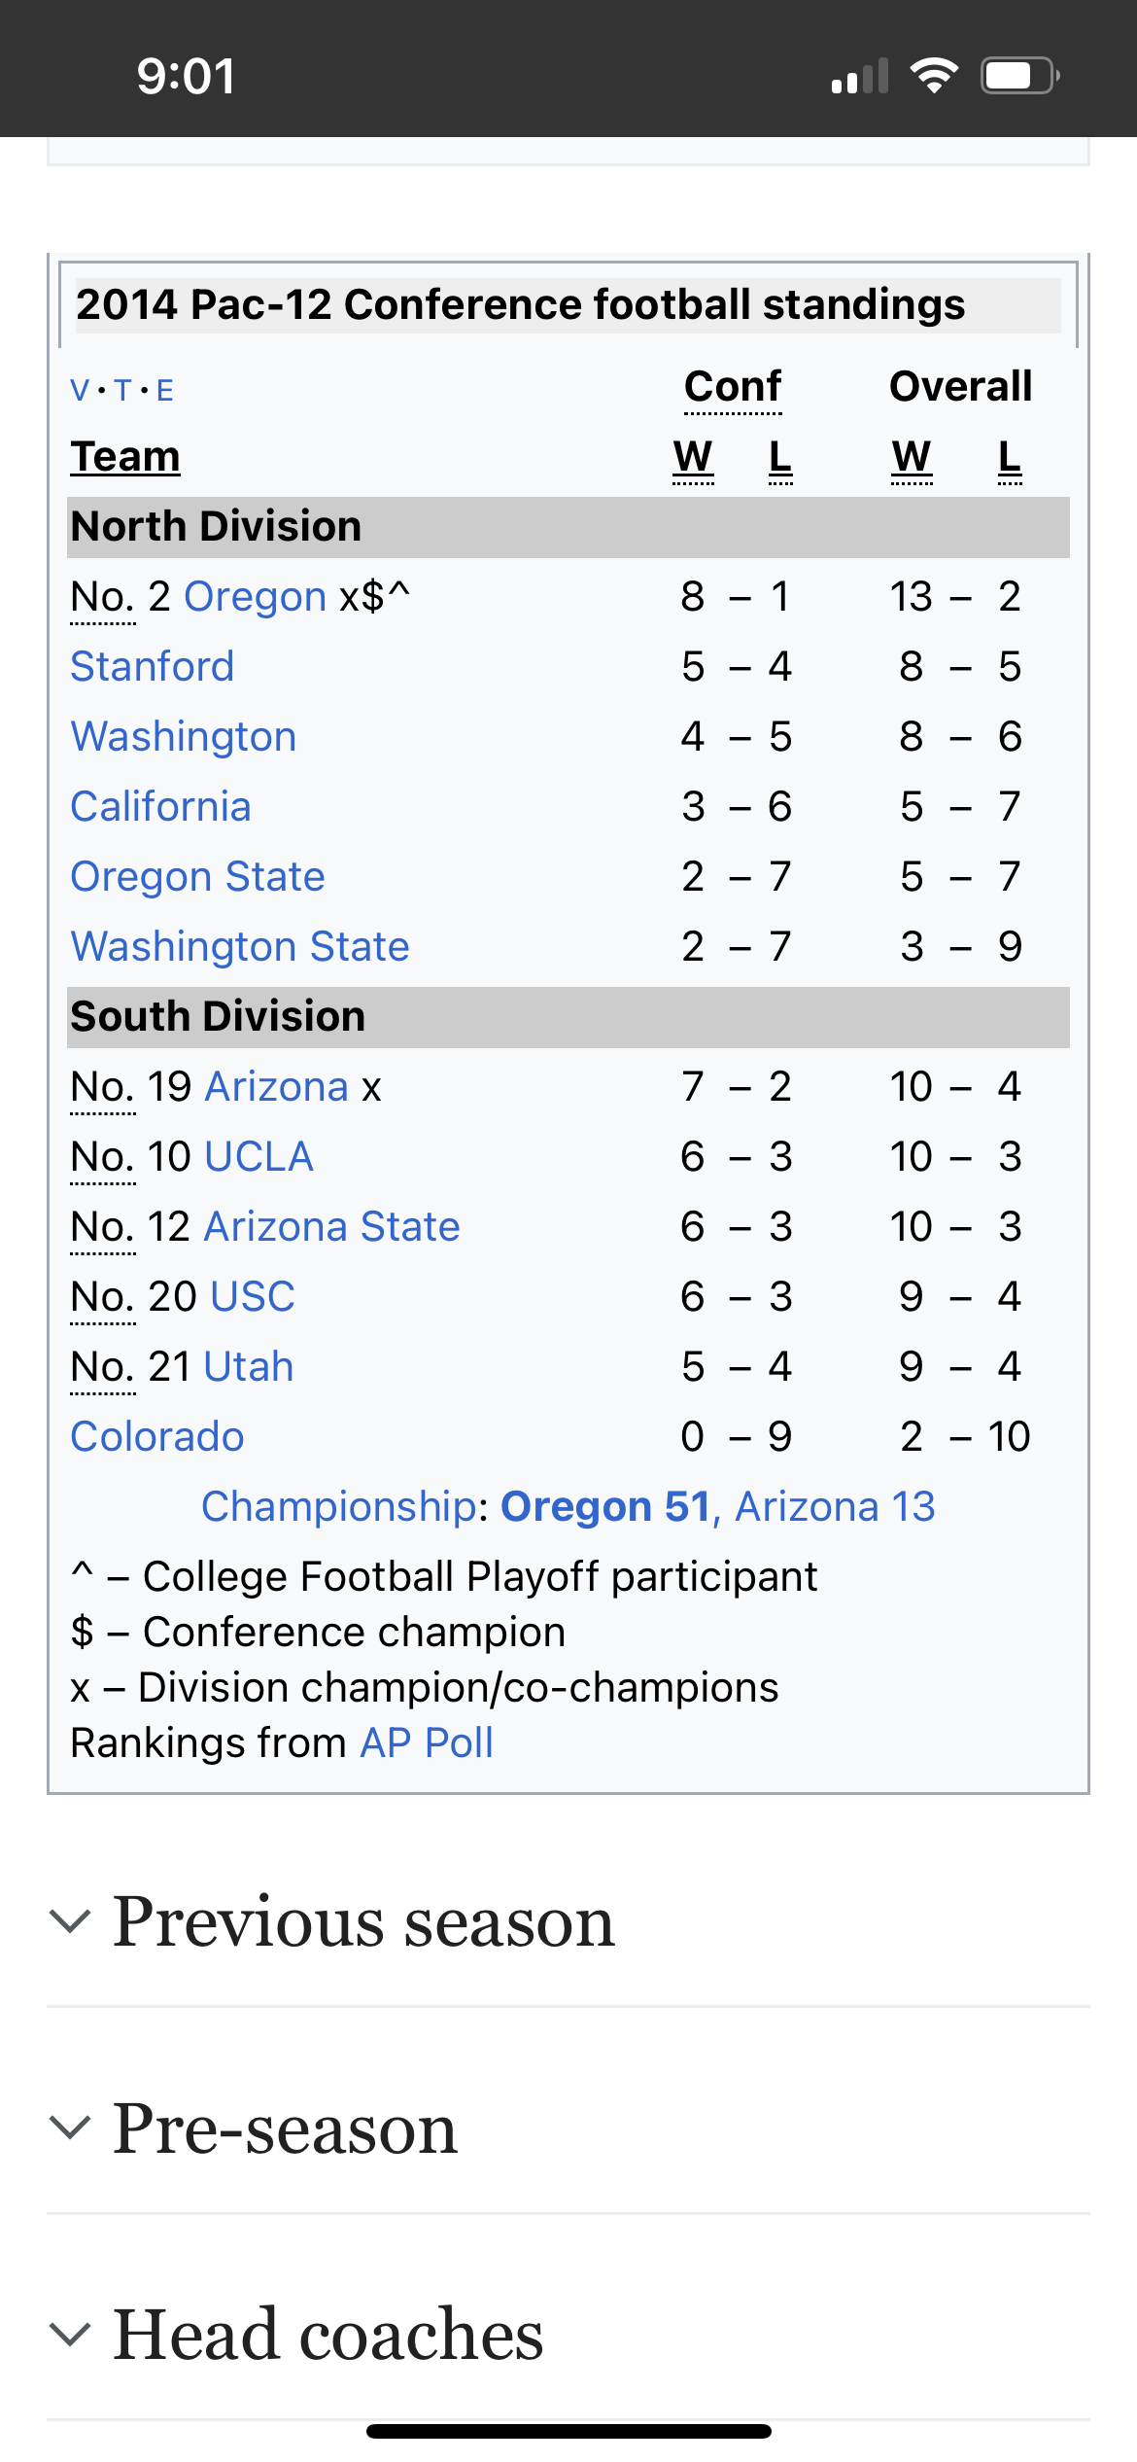Image resolution: width=1137 pixels, height=2462 pixels.
Task: Click the E template edit link
Action: click(165, 391)
